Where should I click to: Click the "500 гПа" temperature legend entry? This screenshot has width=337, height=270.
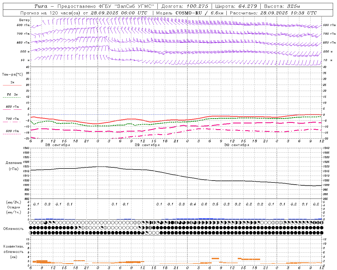coord(12,131)
